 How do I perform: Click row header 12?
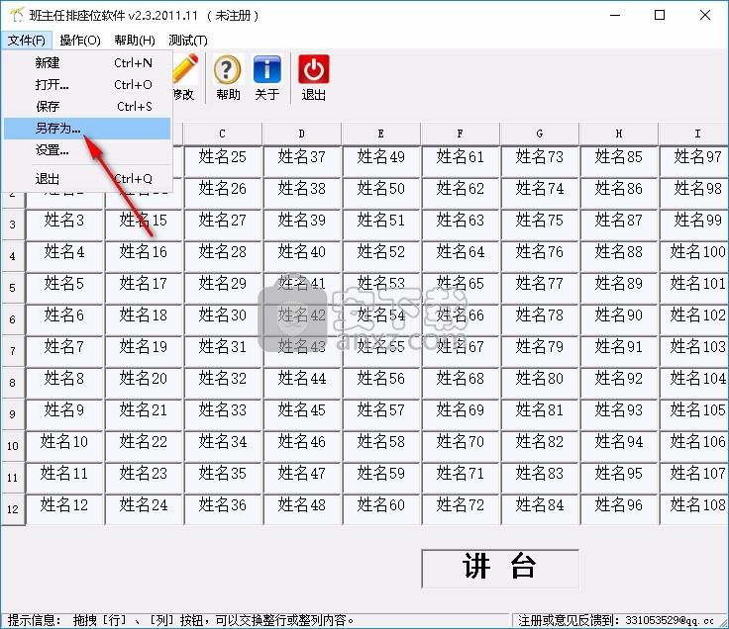pos(13,509)
